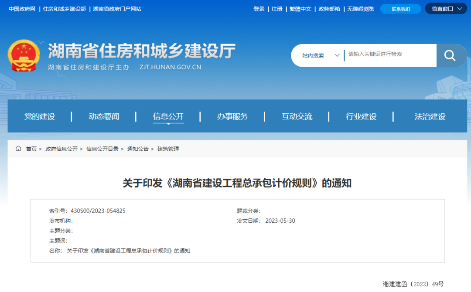Click the magnifying glass search icon
471x292 pixels.
[x=450, y=55]
